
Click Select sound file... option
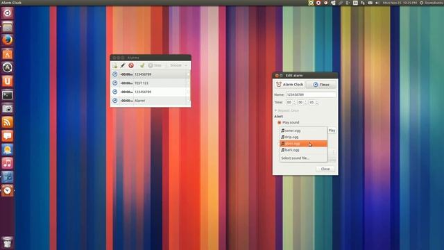[303, 158]
